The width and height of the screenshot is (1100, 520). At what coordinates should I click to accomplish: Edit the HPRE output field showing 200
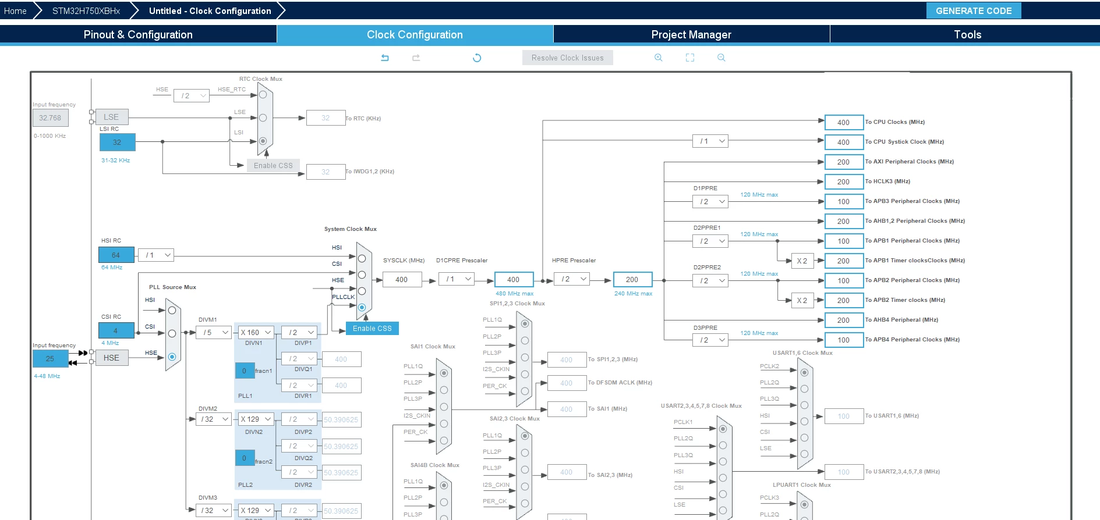point(632,280)
